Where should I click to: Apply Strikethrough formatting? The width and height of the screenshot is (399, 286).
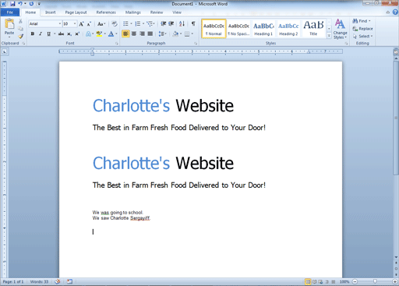pos(61,34)
